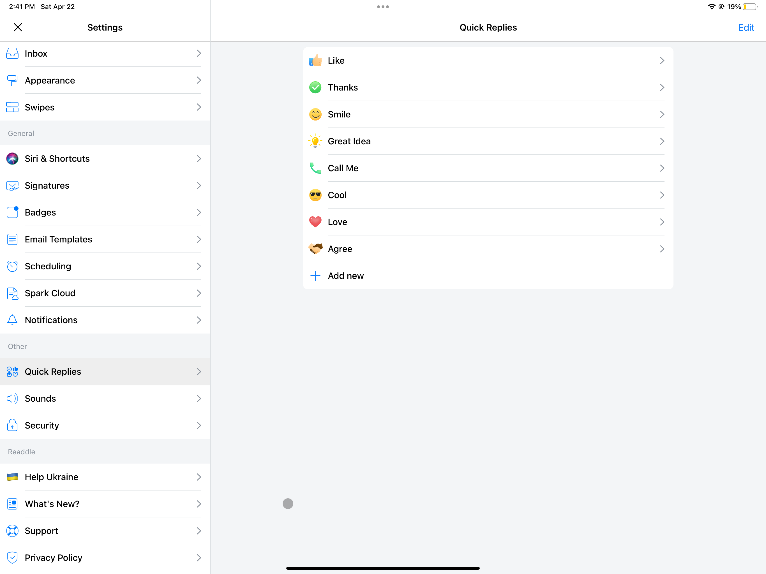766x574 pixels.
Task: Tap the green checkmark Thanks icon
Action: point(315,87)
